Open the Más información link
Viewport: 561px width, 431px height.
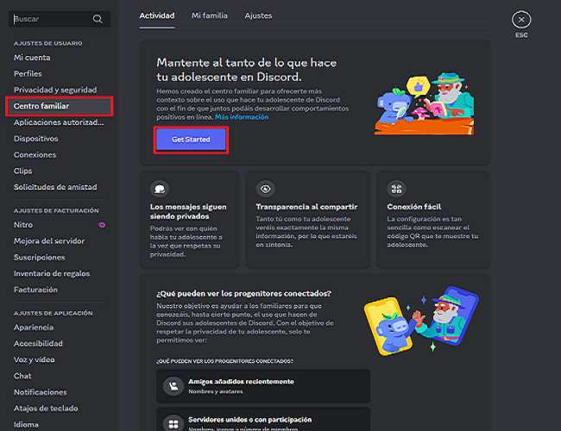pyautogui.click(x=248, y=117)
